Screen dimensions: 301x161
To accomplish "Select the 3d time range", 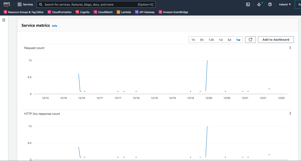I will (x=229, y=40).
